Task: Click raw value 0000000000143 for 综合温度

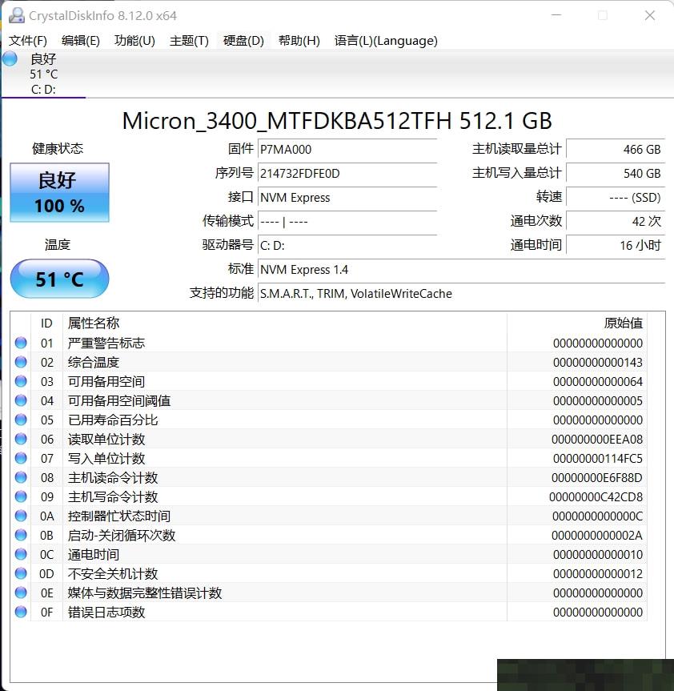Action: (598, 362)
